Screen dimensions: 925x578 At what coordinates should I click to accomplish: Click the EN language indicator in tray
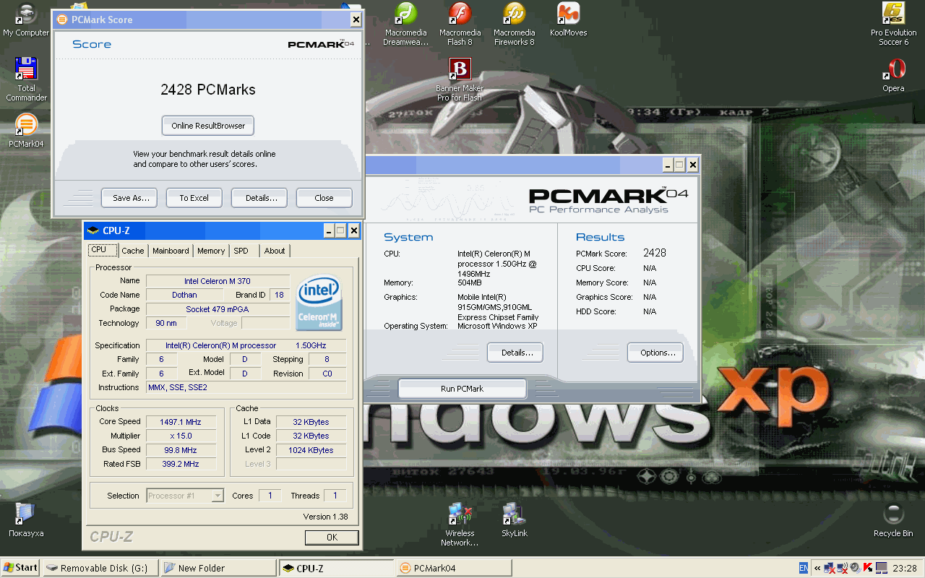[804, 568]
